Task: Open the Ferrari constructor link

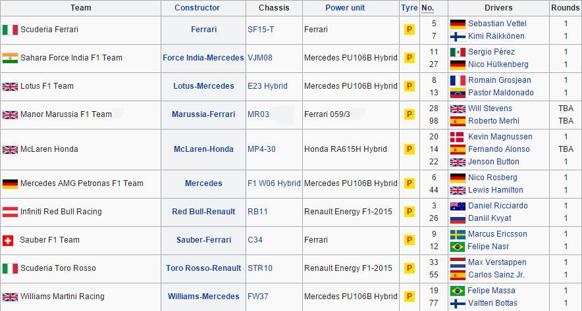Action: [x=204, y=30]
